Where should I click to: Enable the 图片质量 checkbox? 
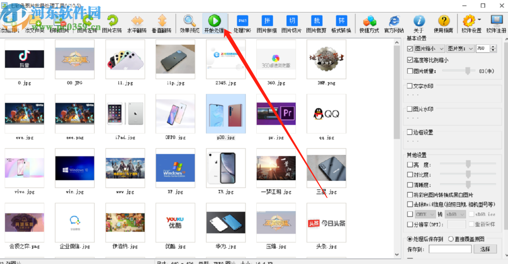pos(410,71)
